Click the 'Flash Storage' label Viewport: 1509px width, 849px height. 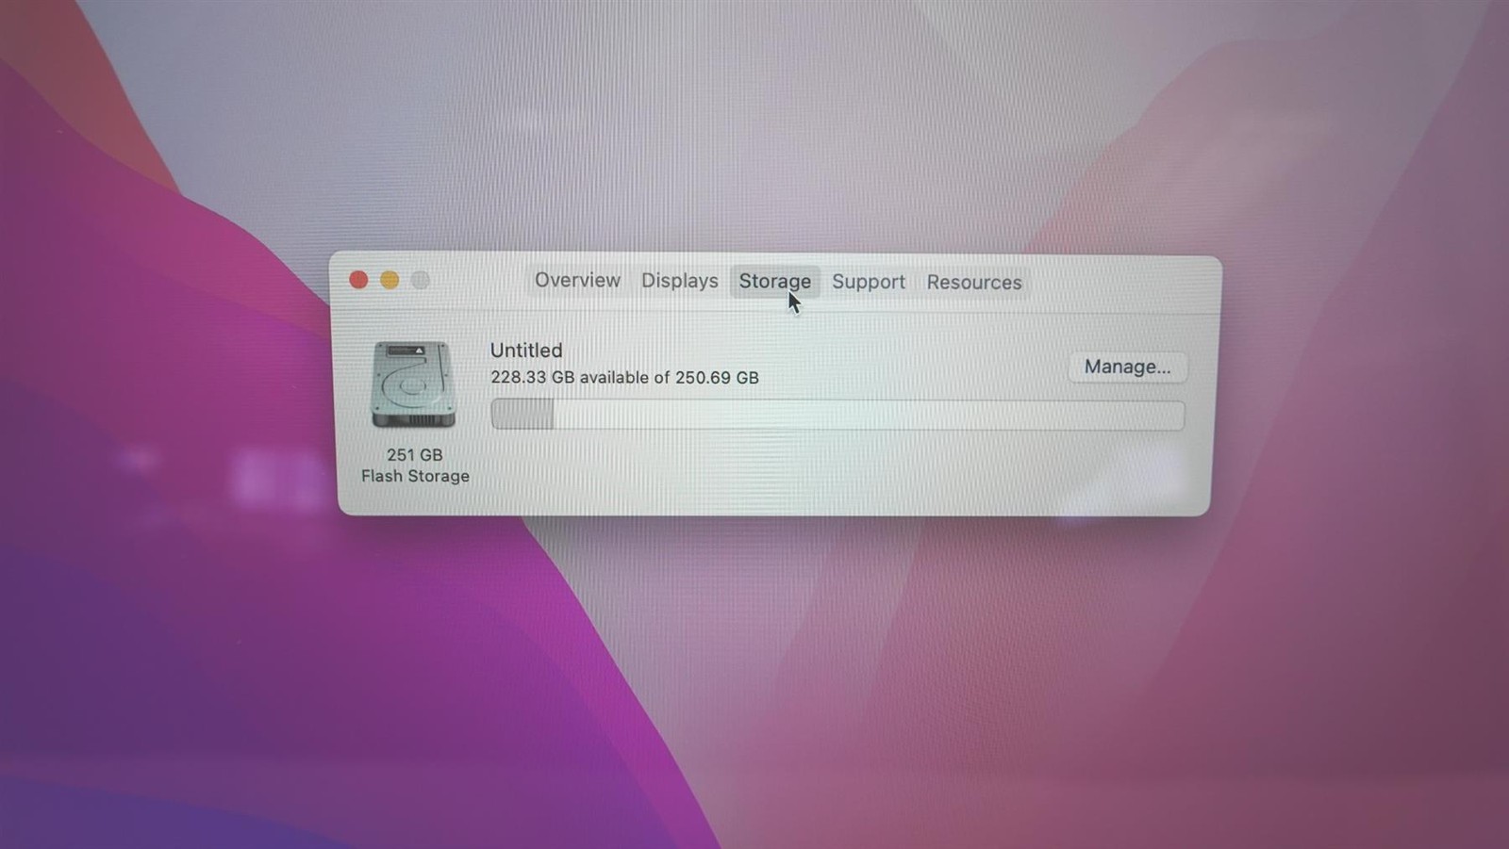tap(415, 476)
